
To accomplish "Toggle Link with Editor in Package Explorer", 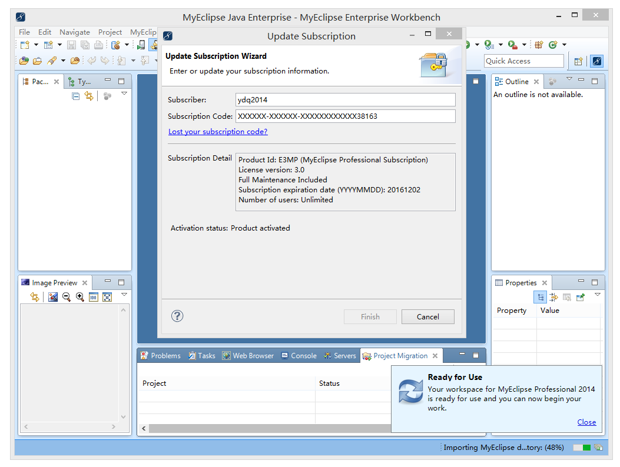I will point(88,95).
